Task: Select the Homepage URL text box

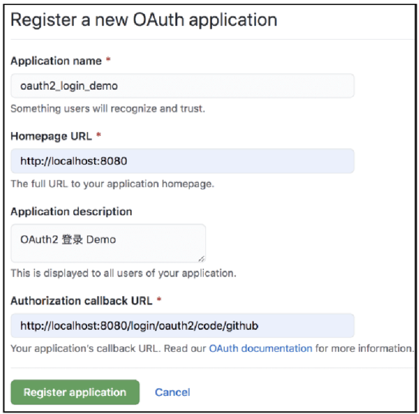Action: tap(183, 161)
